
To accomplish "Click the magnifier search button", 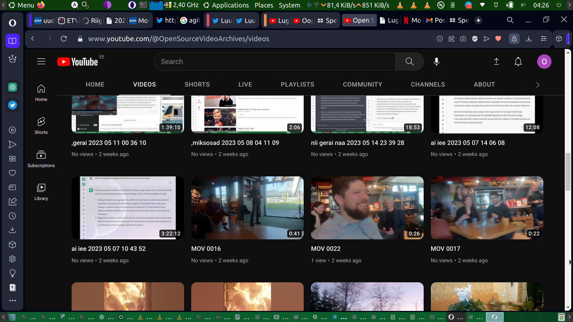I will coord(409,62).
